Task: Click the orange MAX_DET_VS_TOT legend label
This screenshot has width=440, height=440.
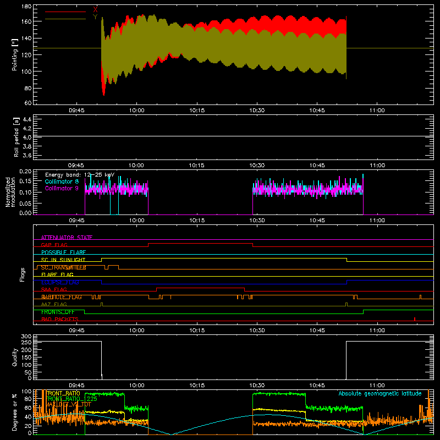Action: [68, 404]
